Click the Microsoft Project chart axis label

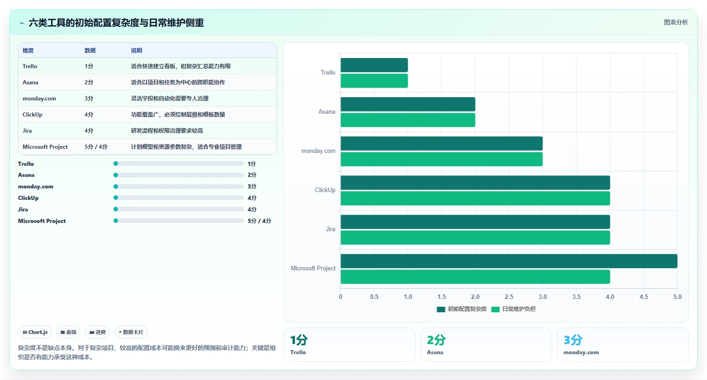[x=313, y=269]
